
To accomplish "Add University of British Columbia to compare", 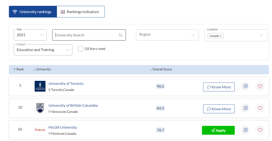I will pos(245,108).
